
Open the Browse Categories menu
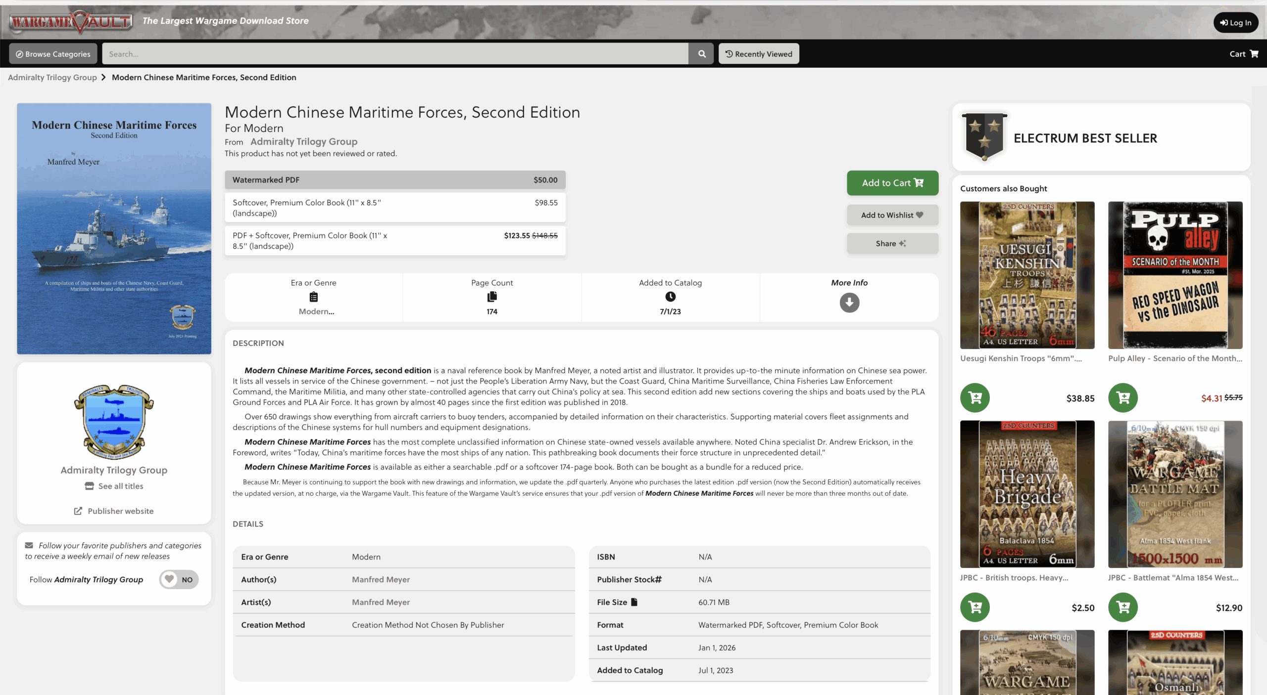(53, 54)
